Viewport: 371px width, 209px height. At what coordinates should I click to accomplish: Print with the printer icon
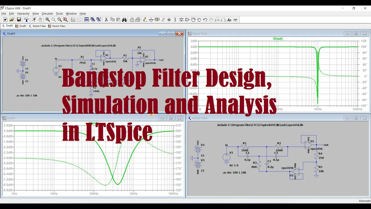[132, 20]
